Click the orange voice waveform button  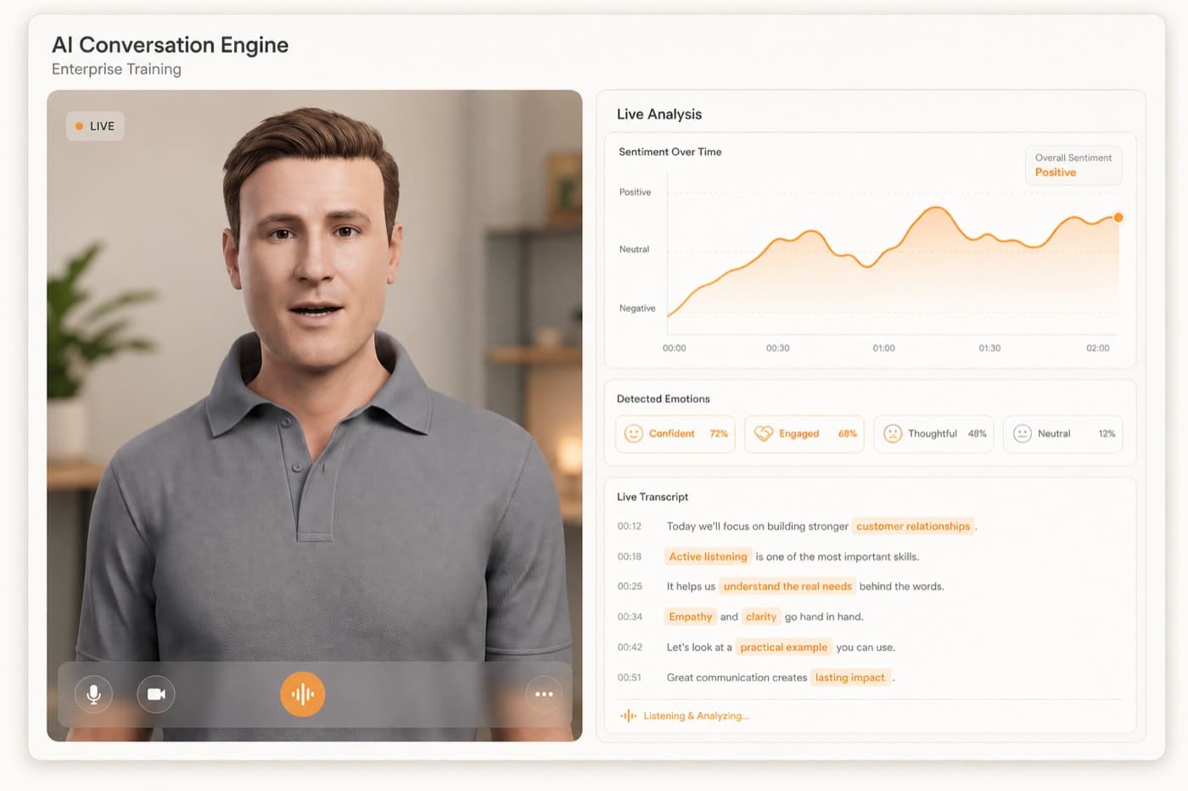(303, 694)
